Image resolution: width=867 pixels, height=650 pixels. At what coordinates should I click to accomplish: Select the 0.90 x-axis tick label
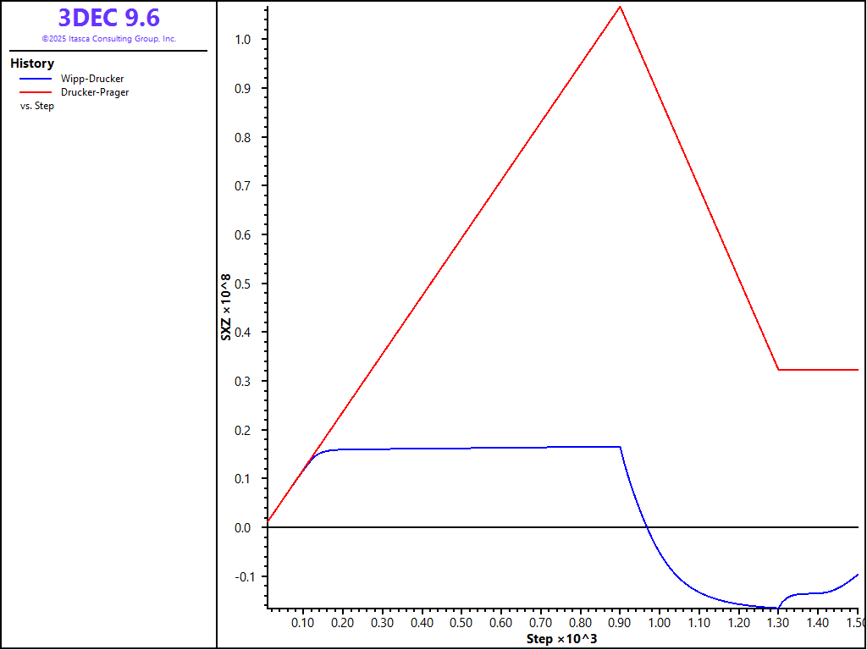(620, 623)
